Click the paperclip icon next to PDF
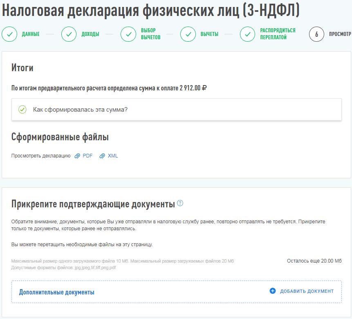Screen dimensions: 352x319 coord(77,156)
